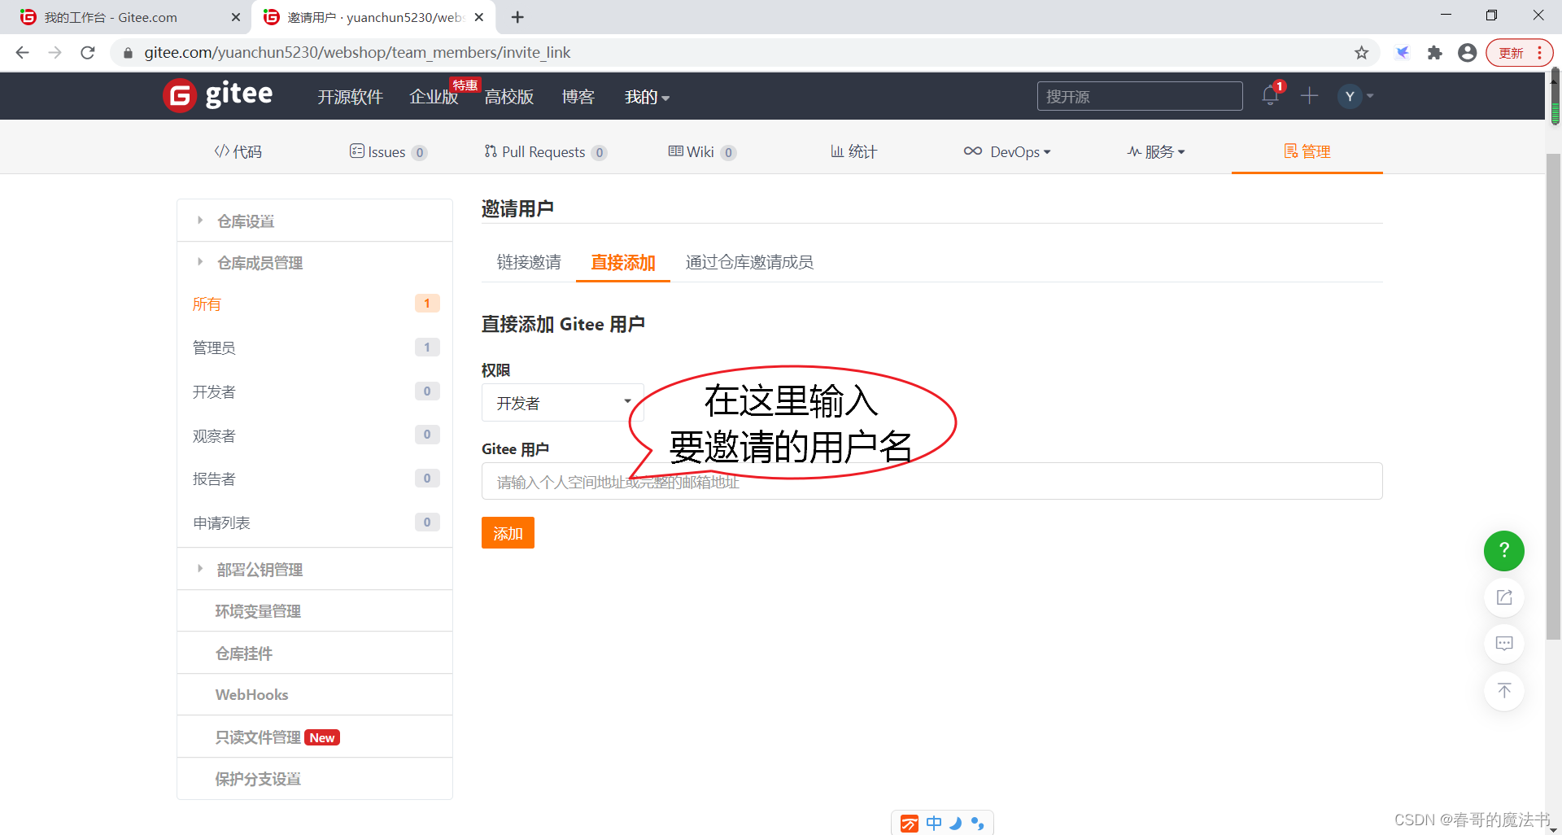Open the feedback chat floating icon

coord(1503,644)
